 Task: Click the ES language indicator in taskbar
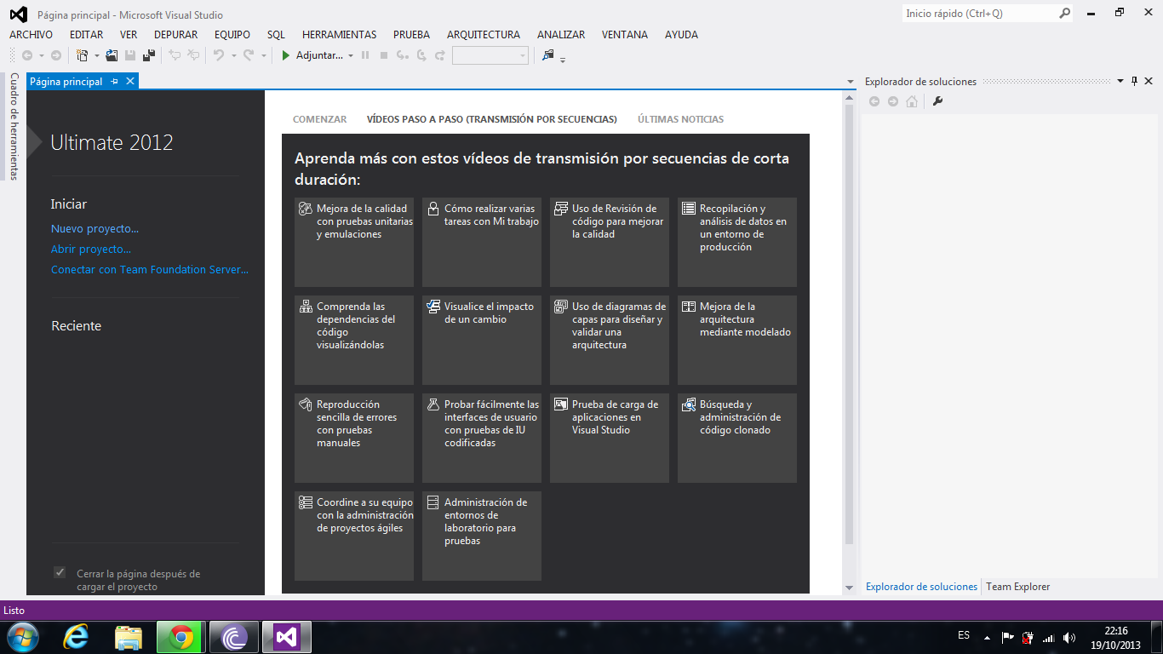964,635
